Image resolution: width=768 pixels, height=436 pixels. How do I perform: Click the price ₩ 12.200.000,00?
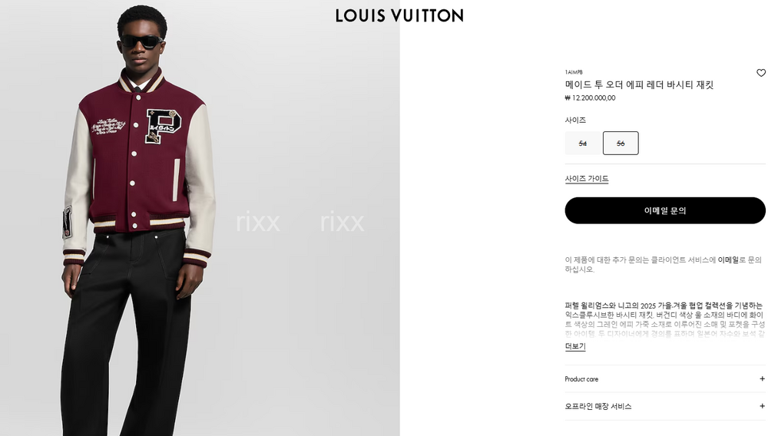590,97
